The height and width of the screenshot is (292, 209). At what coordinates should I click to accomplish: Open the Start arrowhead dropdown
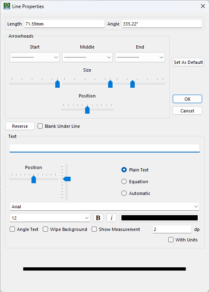tap(35, 57)
